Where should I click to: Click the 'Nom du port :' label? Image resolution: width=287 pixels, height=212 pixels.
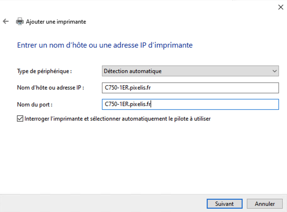[x=34, y=104]
